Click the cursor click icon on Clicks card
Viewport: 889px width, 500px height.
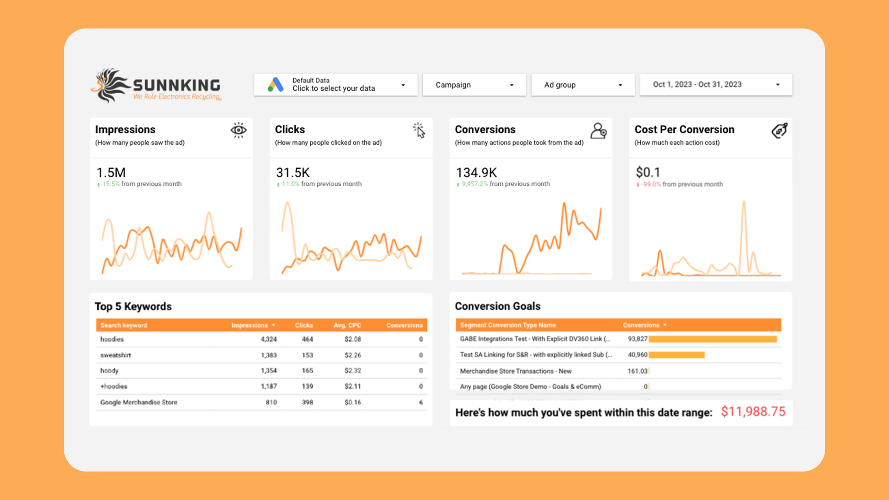click(419, 131)
